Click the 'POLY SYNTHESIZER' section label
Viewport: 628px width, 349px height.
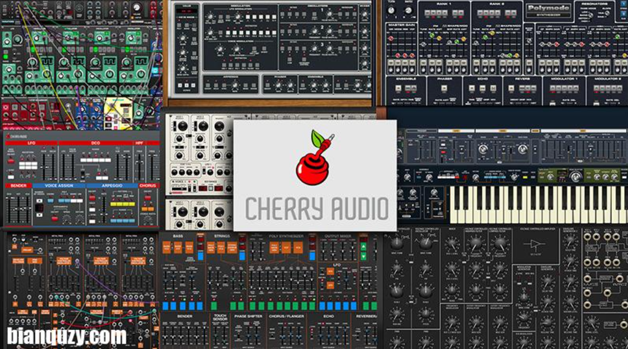[286, 236]
